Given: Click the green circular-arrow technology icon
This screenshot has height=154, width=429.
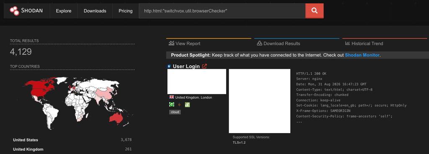Looking at the screenshot, I should click(x=172, y=105).
